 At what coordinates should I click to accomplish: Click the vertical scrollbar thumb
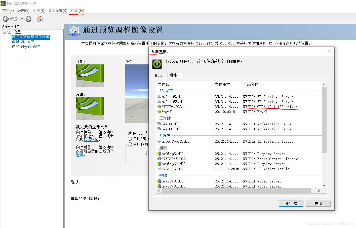(x=324, y=120)
